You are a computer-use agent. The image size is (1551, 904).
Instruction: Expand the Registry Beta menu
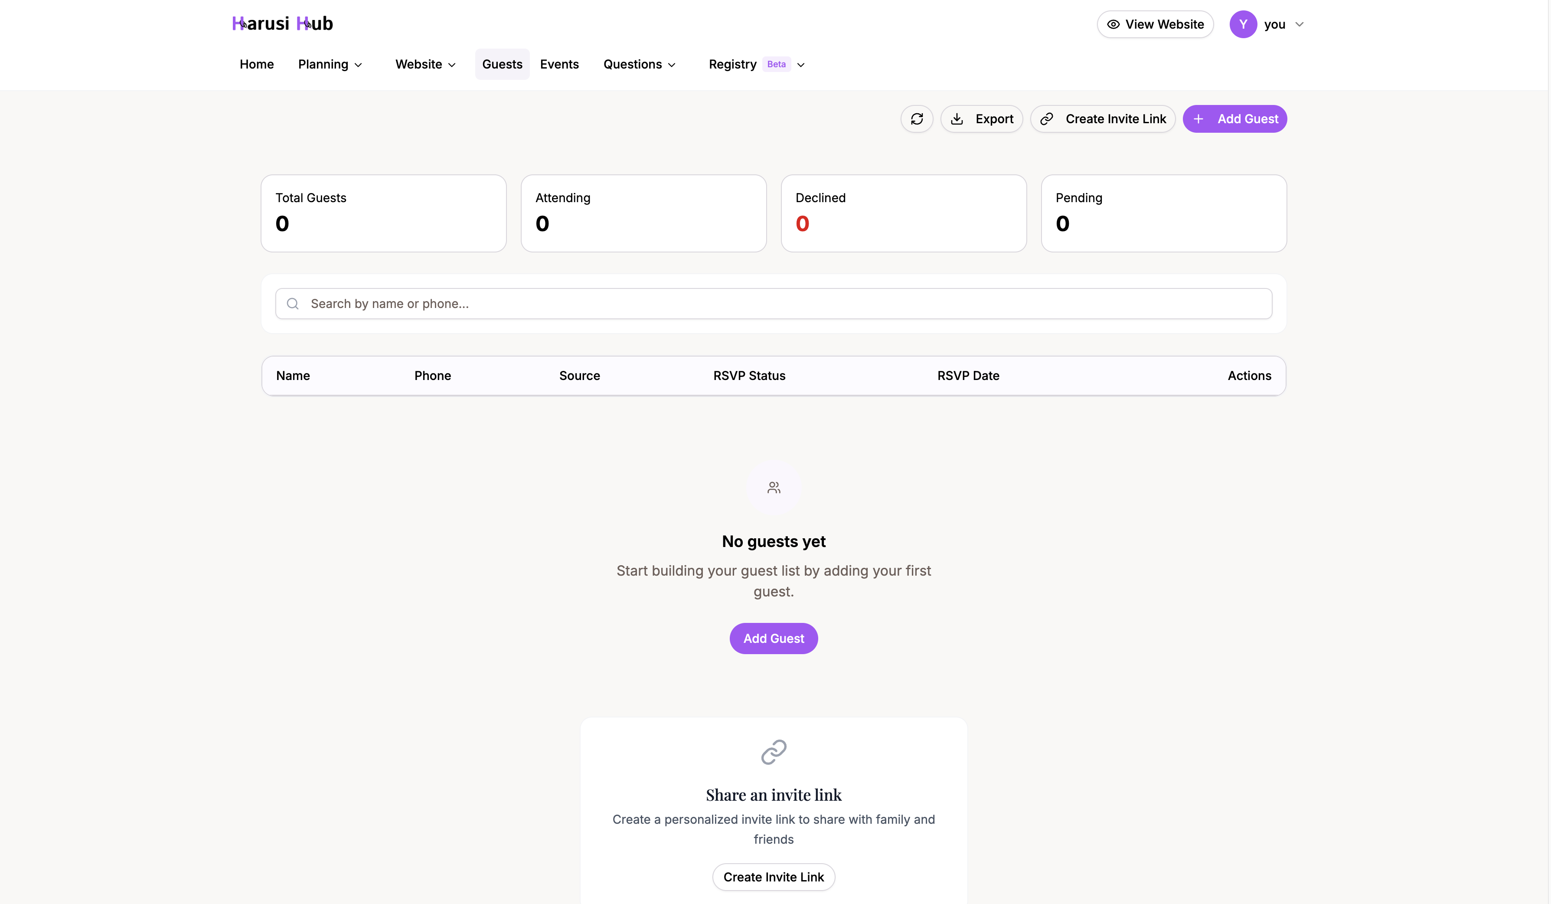(756, 64)
